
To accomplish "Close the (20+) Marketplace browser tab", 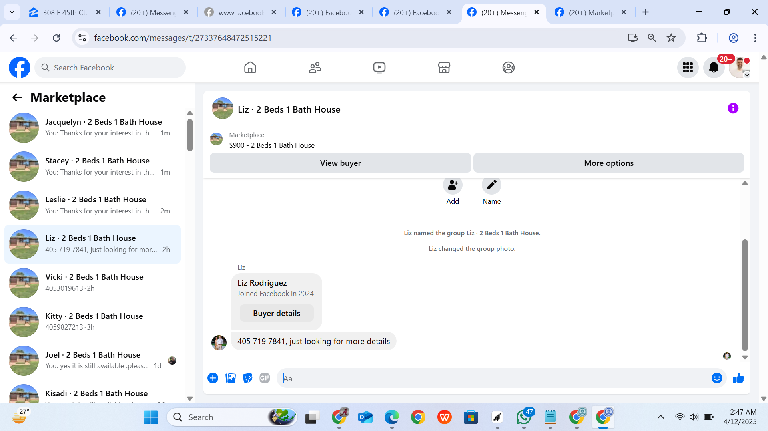I will pos(624,12).
